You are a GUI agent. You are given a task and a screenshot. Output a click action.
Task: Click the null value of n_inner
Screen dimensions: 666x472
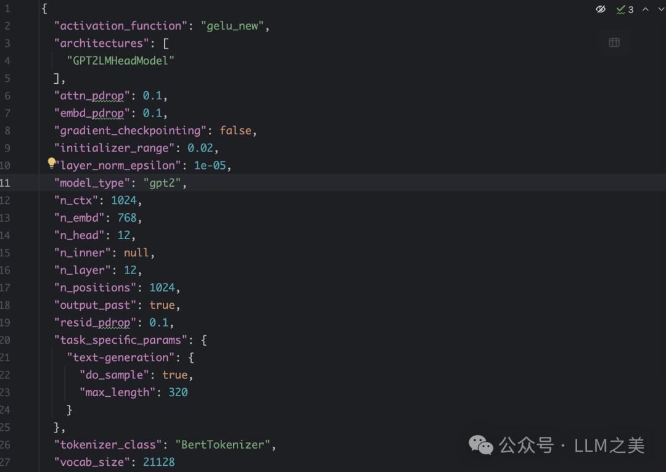136,253
